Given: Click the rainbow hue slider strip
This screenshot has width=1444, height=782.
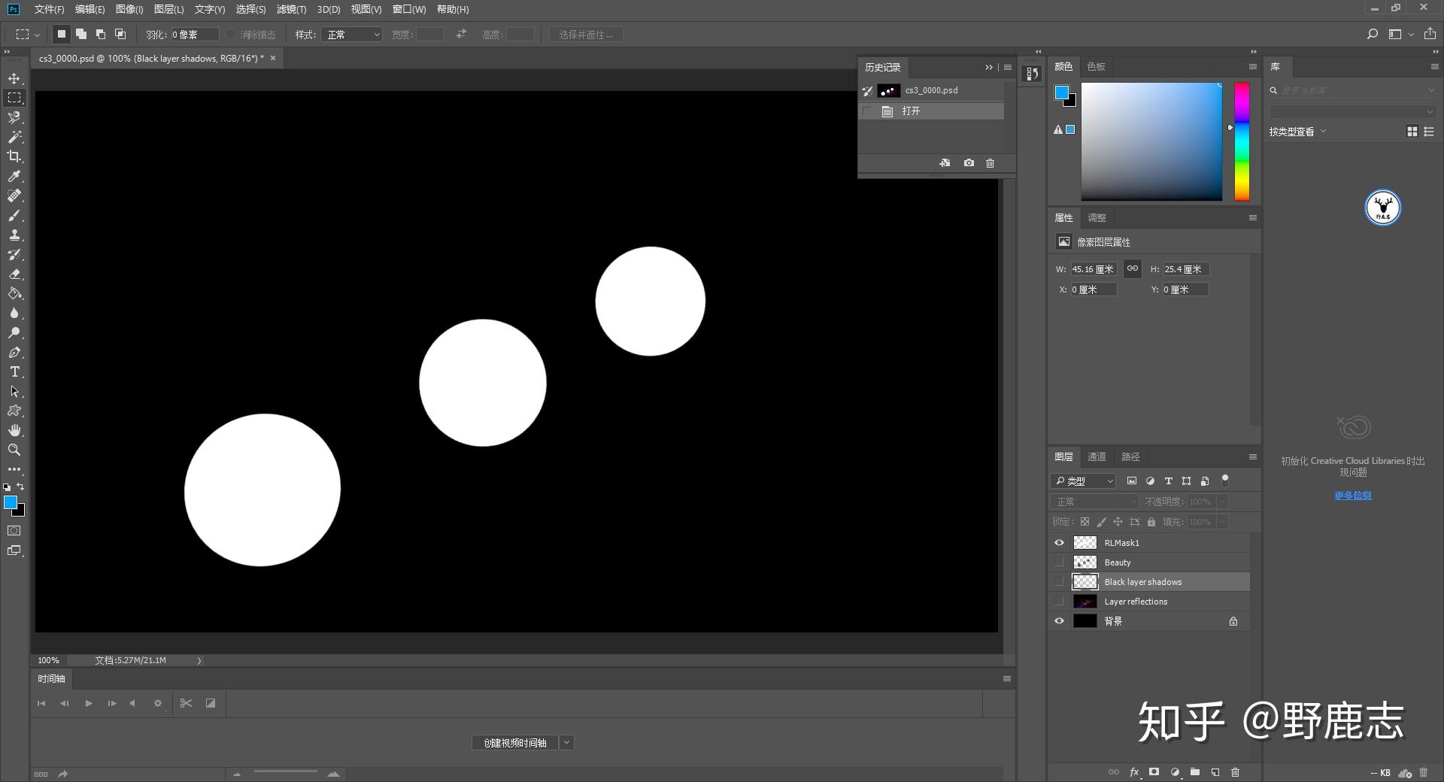Looking at the screenshot, I should pyautogui.click(x=1242, y=141).
